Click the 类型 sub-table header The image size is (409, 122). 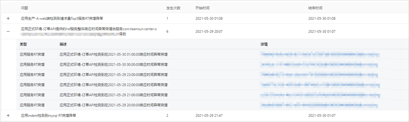23,44
